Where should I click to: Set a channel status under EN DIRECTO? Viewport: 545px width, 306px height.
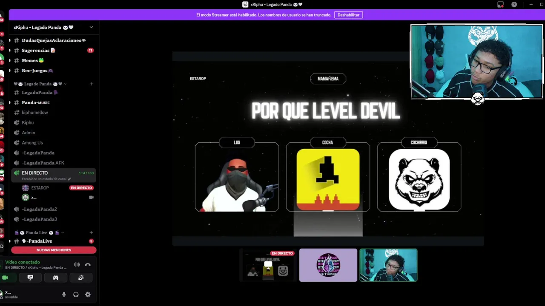pos(46,179)
